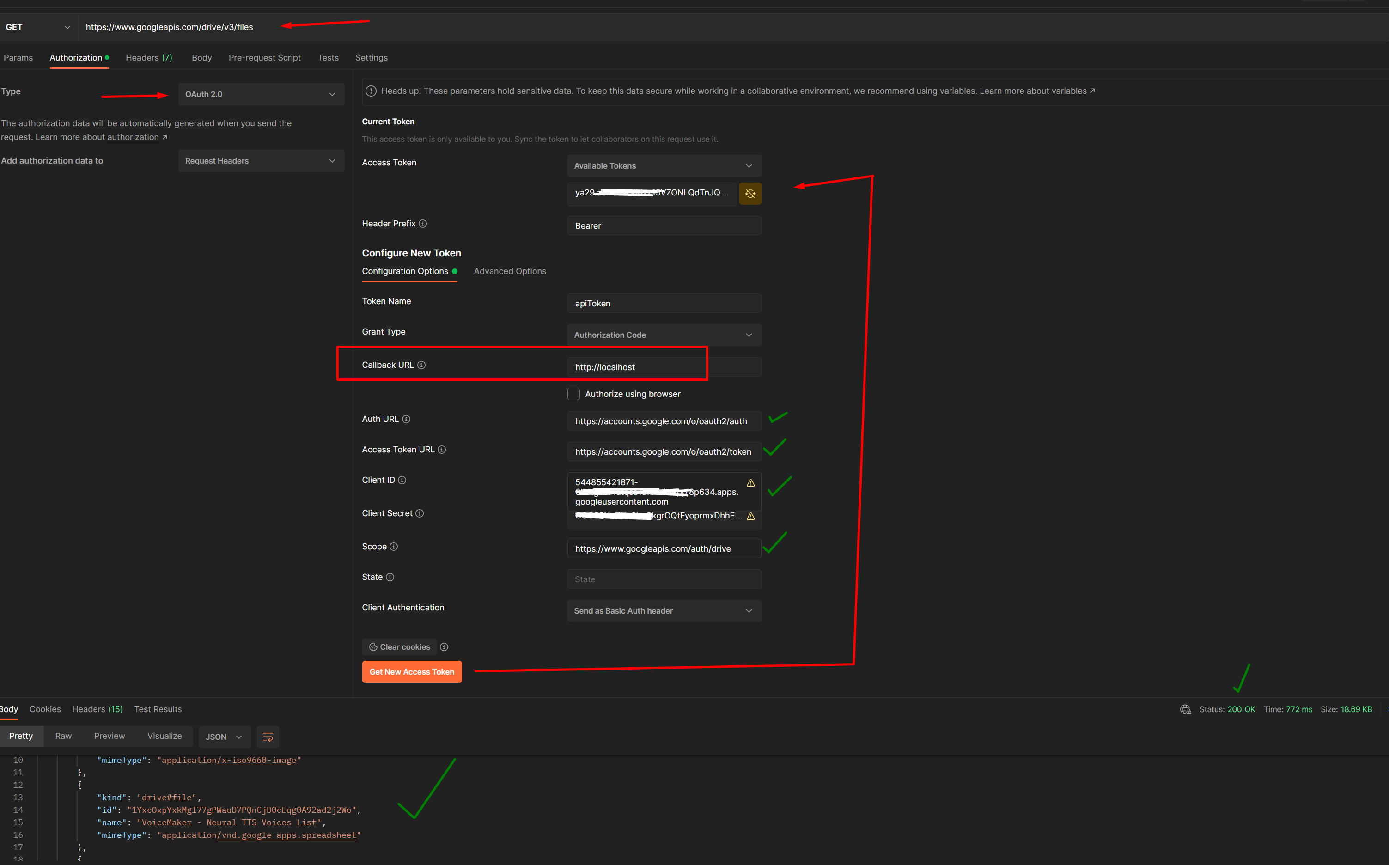Click the Callback URL info icon
The image size is (1389, 865).
(421, 365)
